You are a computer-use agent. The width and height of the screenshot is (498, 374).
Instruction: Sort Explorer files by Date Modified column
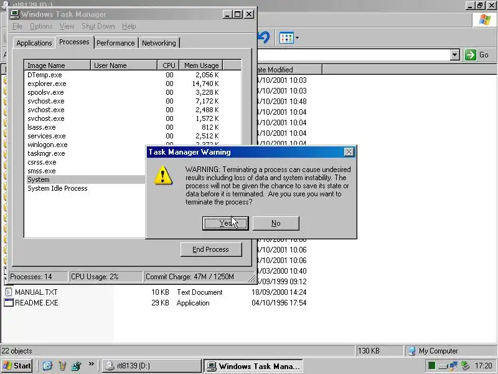289,69
